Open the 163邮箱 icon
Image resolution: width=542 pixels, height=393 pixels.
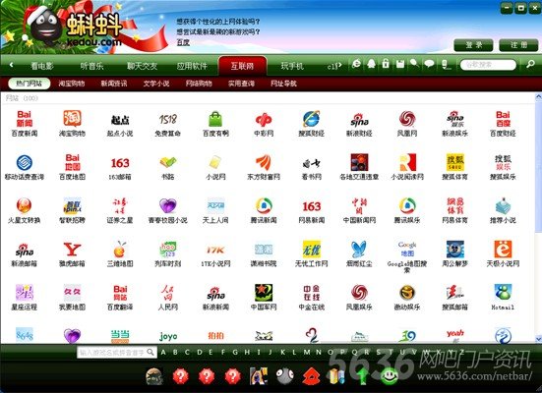coord(120,163)
